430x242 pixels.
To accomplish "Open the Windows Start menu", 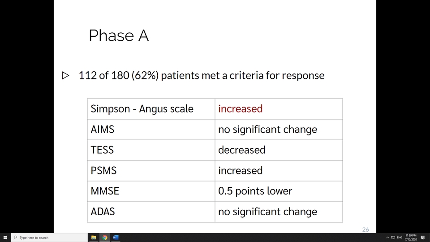I will click(5, 238).
